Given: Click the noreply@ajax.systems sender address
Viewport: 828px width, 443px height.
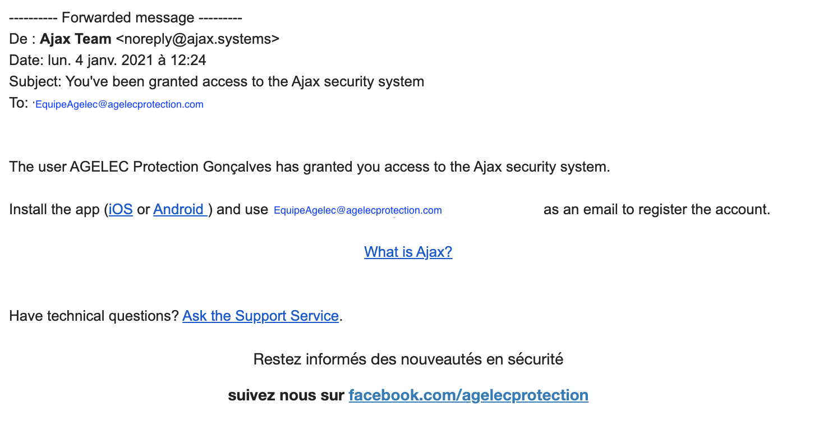Looking at the screenshot, I should (x=197, y=39).
